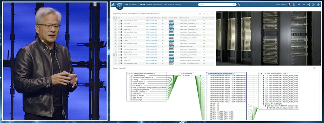
Task: Collapse AI Factory system requirements 1 node
Action: click(x=127, y=73)
